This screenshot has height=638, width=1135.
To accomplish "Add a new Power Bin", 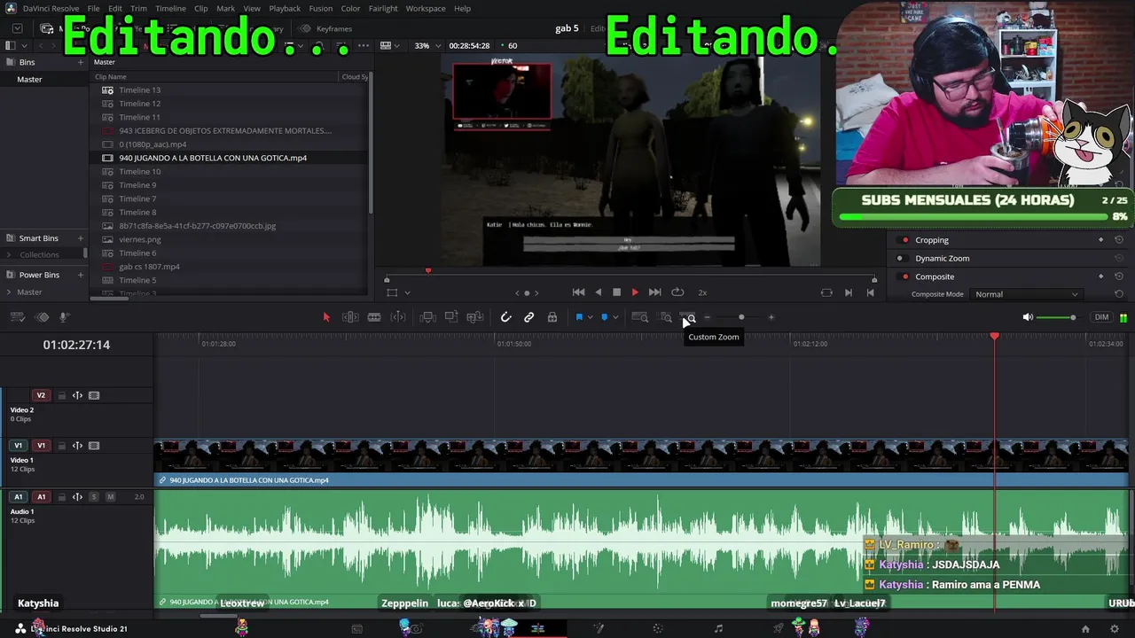I will coord(81,275).
